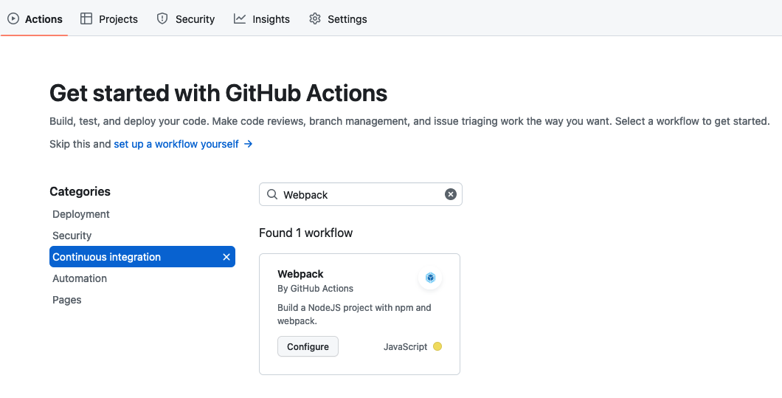Click the Webpack card description text
This screenshot has width=782, height=398.
tap(354, 314)
